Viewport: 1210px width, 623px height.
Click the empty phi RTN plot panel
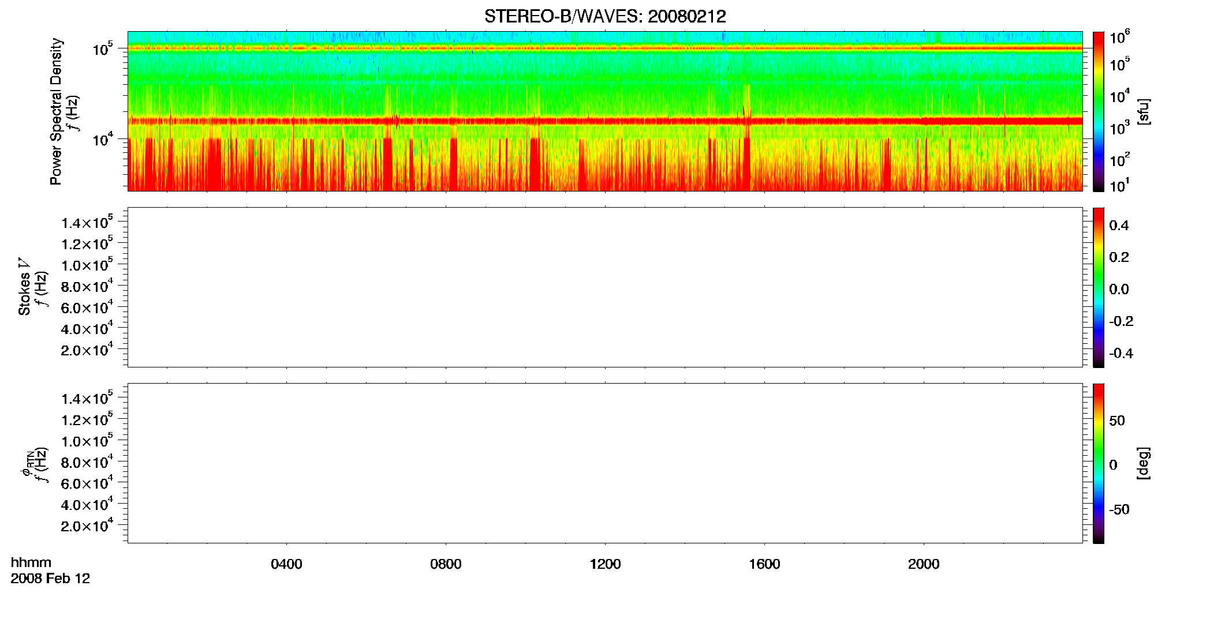click(605, 463)
